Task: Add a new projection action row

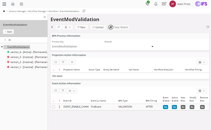Action: click(72, 62)
